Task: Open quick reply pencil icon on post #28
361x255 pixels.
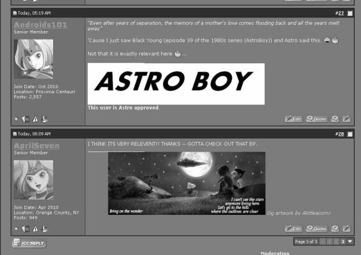Action: click(x=346, y=228)
